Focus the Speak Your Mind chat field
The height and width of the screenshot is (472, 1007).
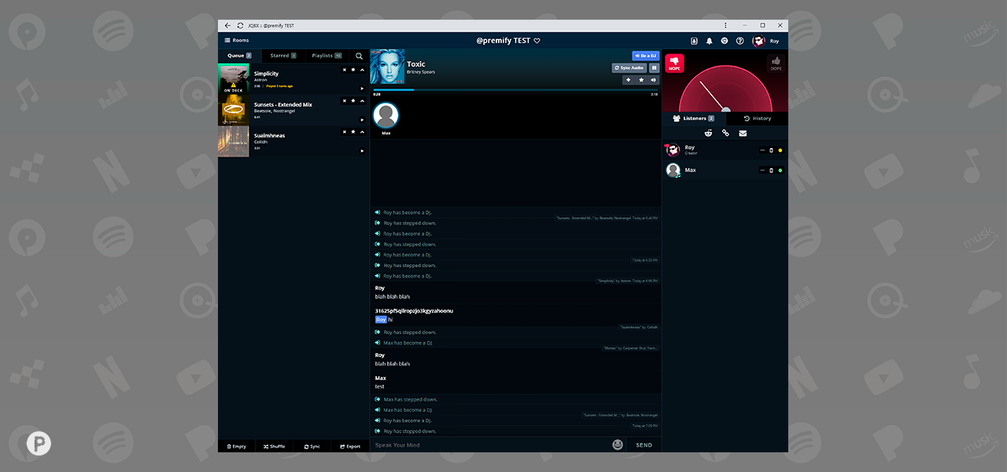click(491, 445)
